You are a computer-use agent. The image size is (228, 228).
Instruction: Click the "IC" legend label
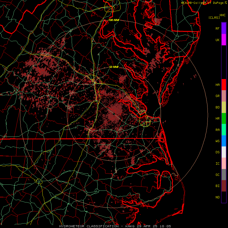tap(217, 163)
